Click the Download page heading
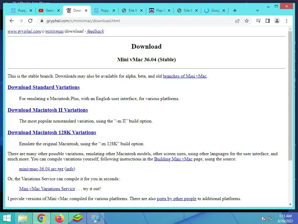The height and width of the screenshot is (224, 298). pos(147,46)
